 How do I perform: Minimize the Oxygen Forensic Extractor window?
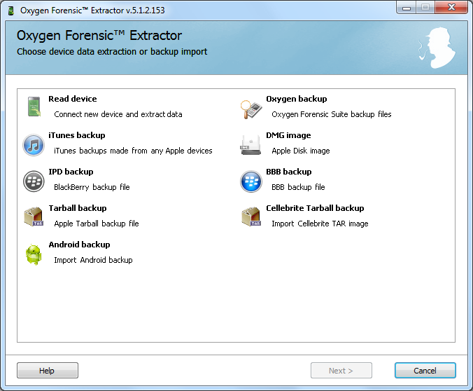coord(407,8)
